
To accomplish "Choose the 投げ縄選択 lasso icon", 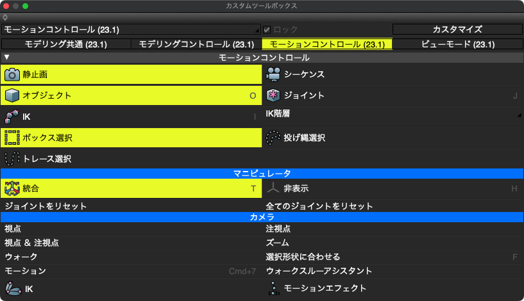I will 273,138.
